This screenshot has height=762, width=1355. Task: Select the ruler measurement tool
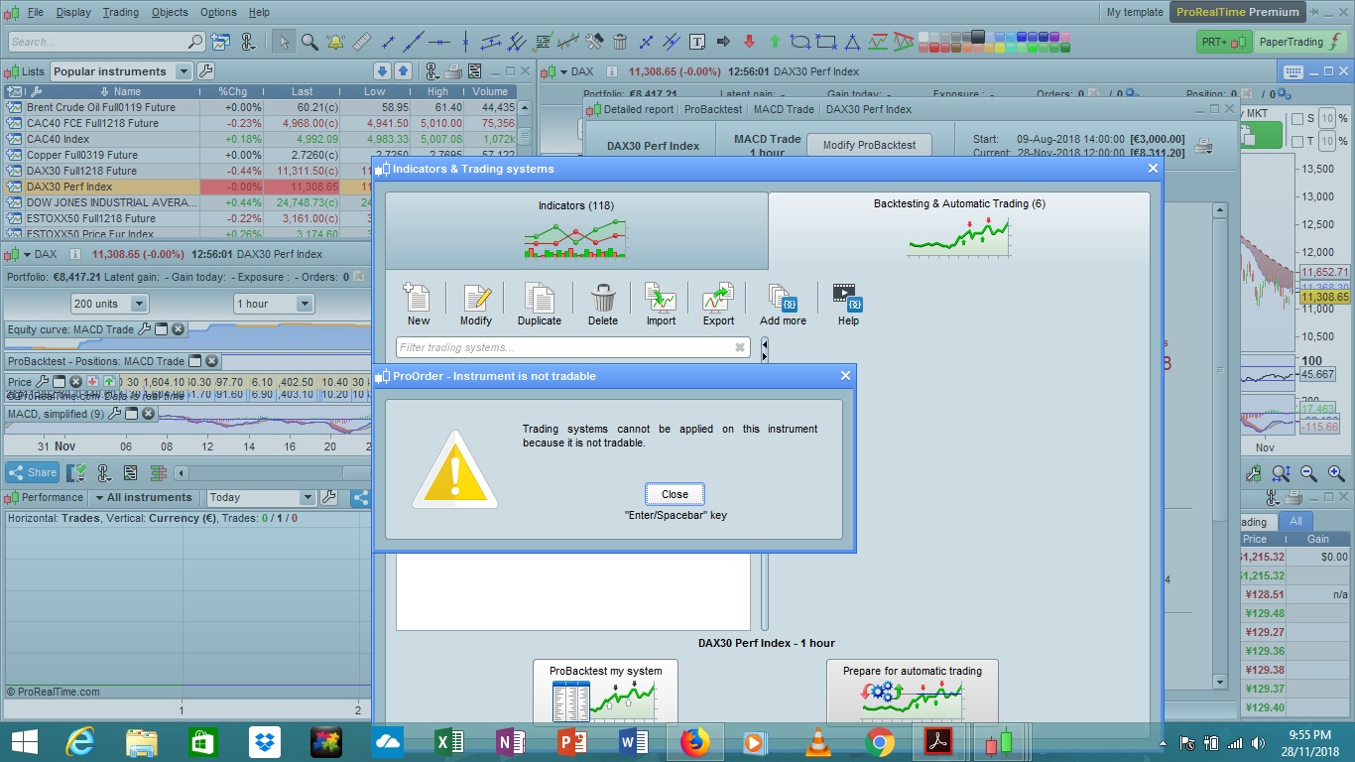click(361, 42)
